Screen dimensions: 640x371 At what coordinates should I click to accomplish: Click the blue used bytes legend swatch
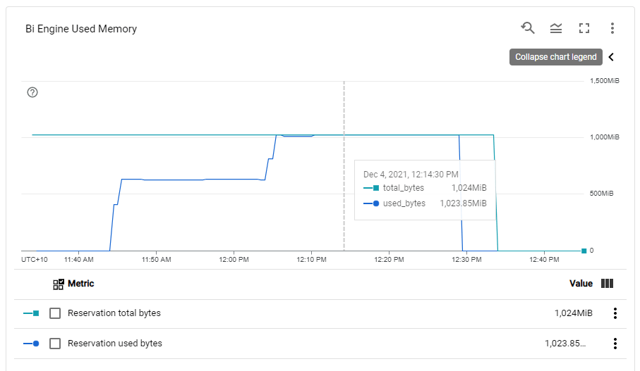coord(31,344)
